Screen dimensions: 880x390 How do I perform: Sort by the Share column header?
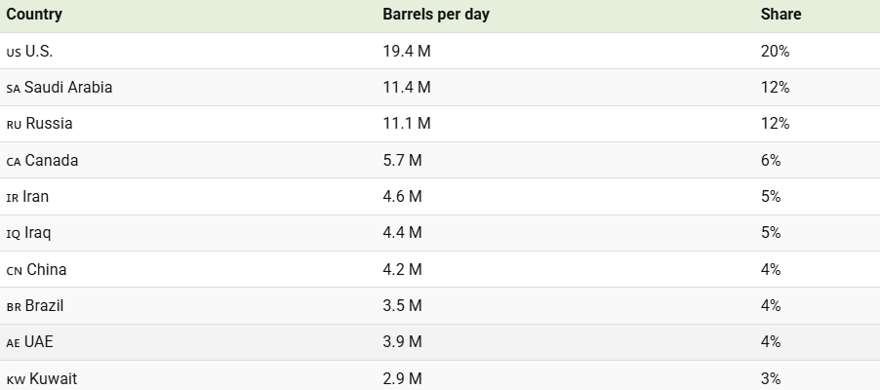(x=780, y=15)
